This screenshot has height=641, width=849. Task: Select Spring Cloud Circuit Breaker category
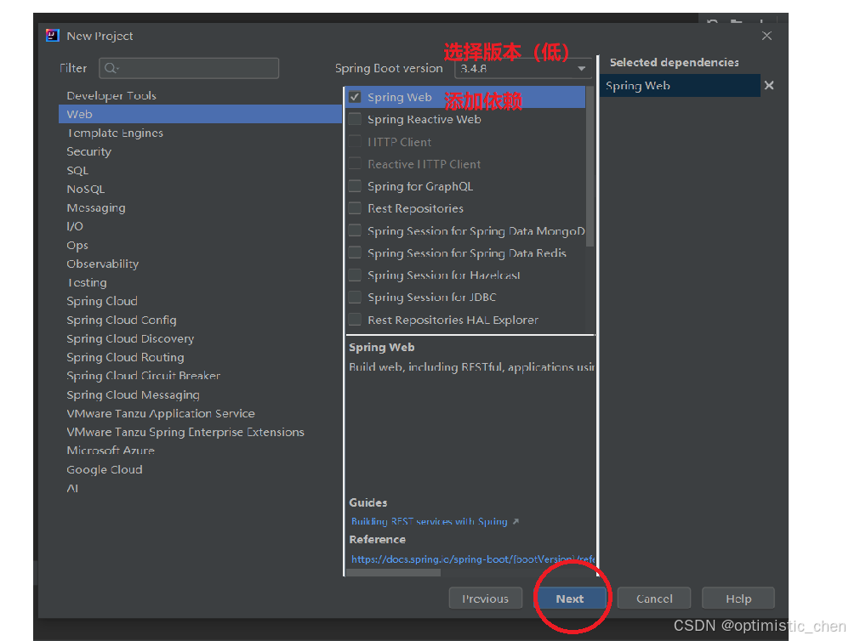143,376
